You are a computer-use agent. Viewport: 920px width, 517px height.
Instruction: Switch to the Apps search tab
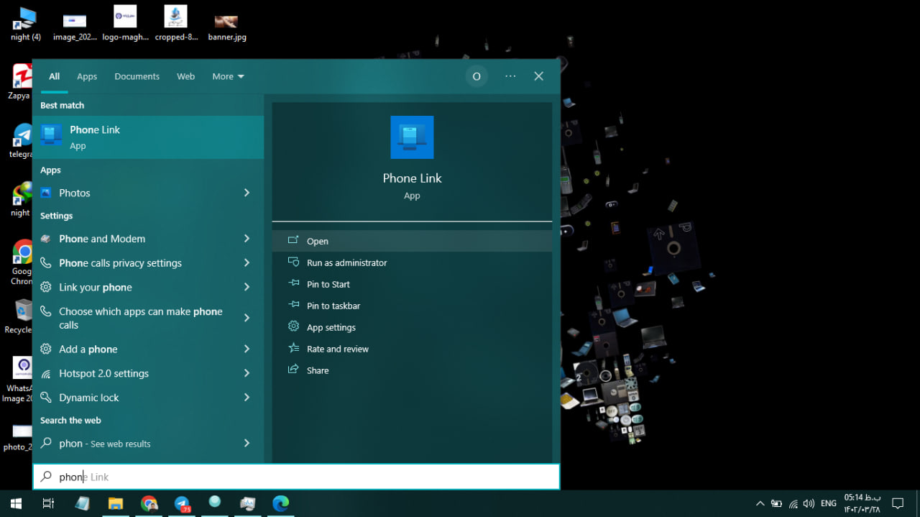(87, 76)
